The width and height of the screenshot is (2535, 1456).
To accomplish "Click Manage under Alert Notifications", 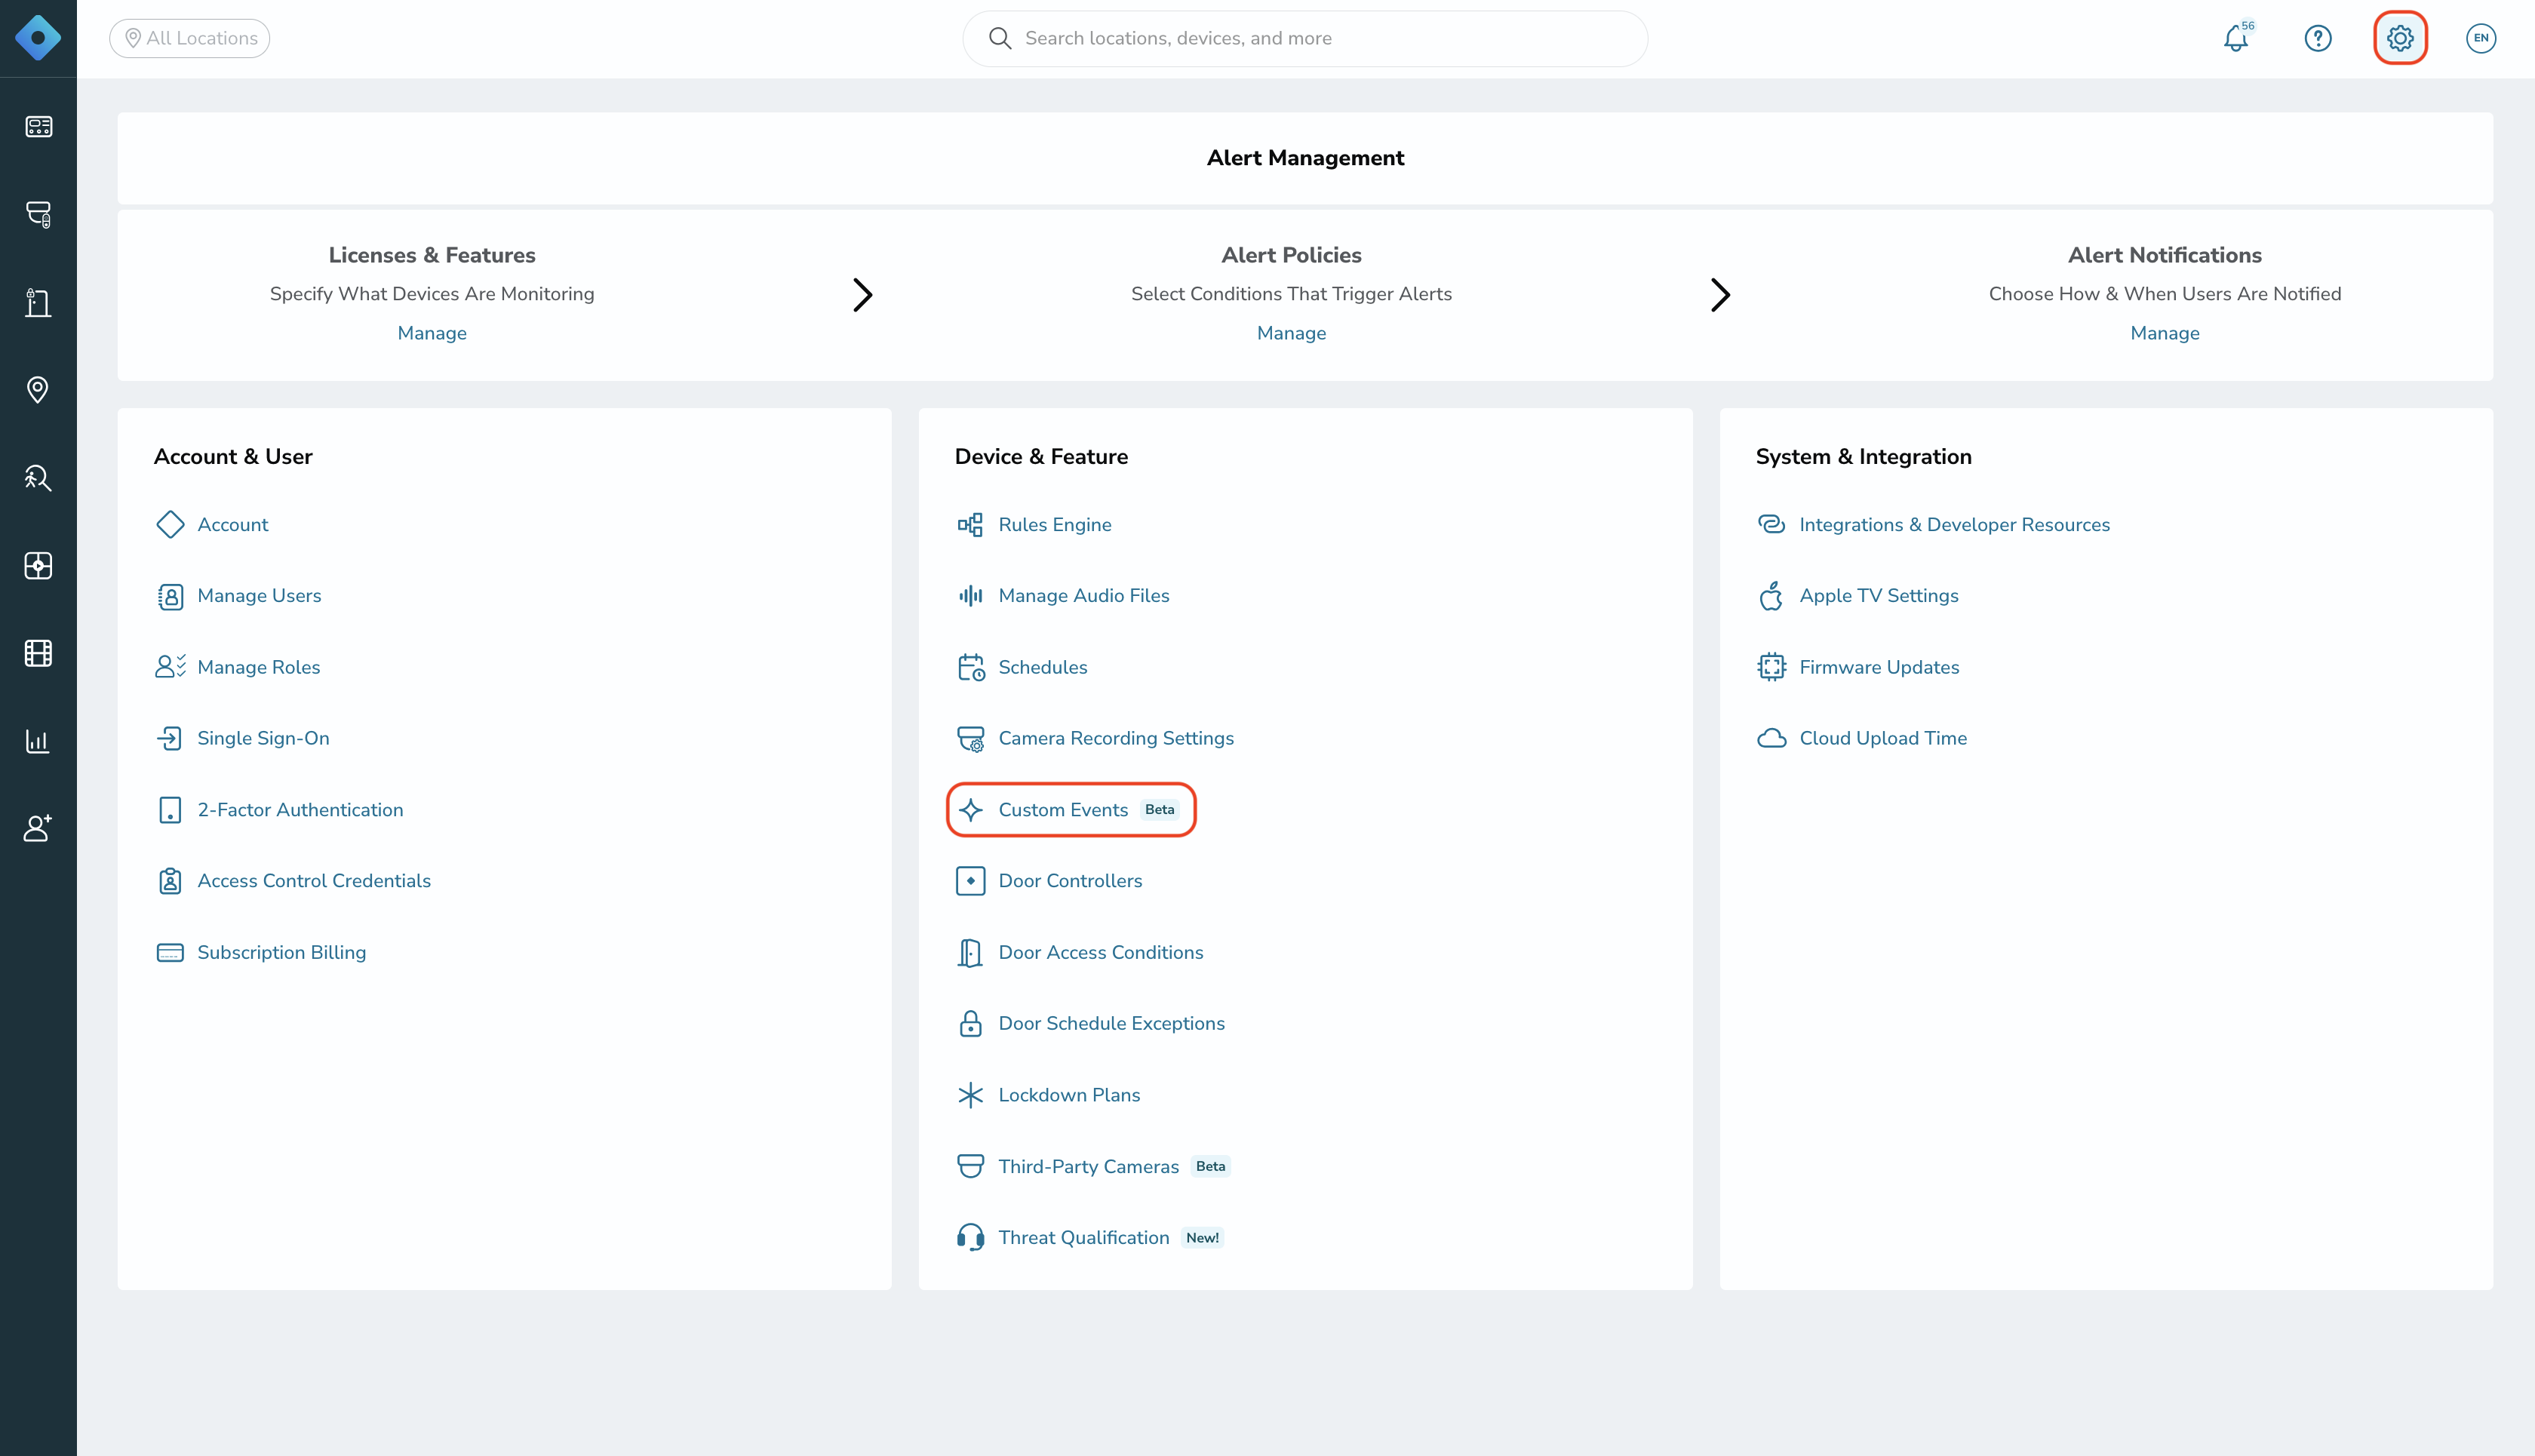I will coord(2164,333).
